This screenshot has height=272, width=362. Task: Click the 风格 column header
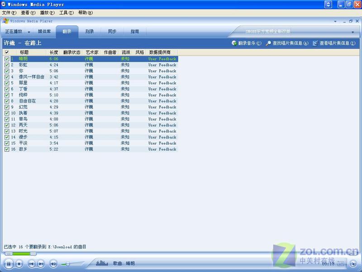(140, 52)
